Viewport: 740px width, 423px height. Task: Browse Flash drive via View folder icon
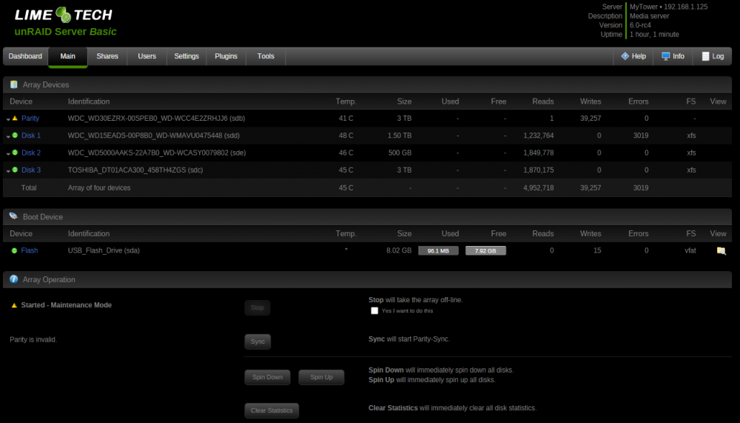point(721,250)
